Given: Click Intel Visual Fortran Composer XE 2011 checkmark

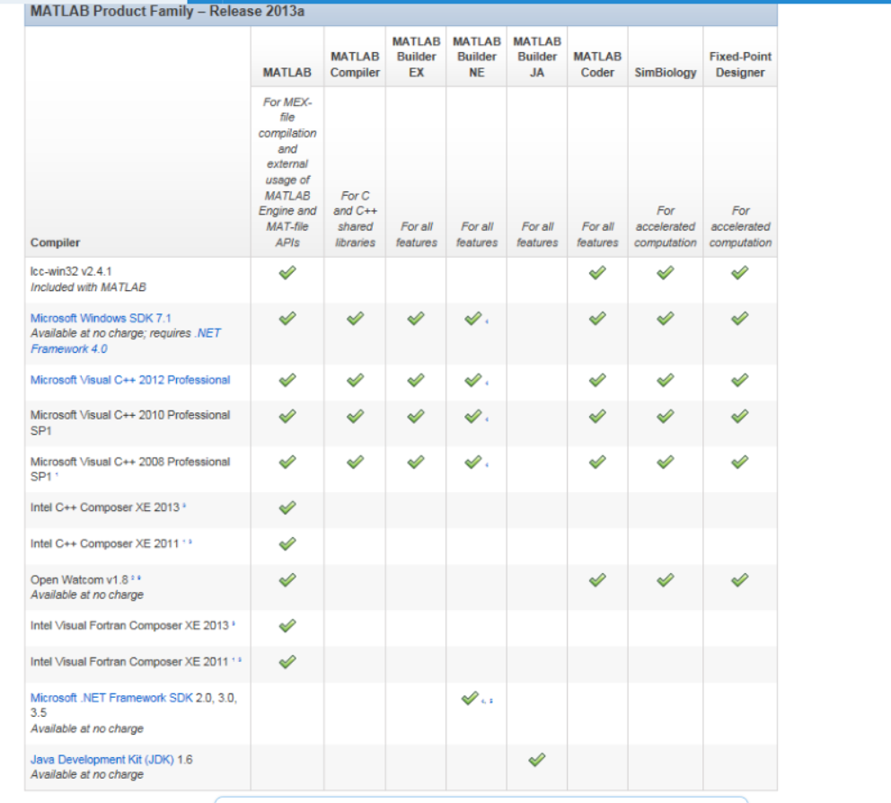Looking at the screenshot, I should 287,661.
